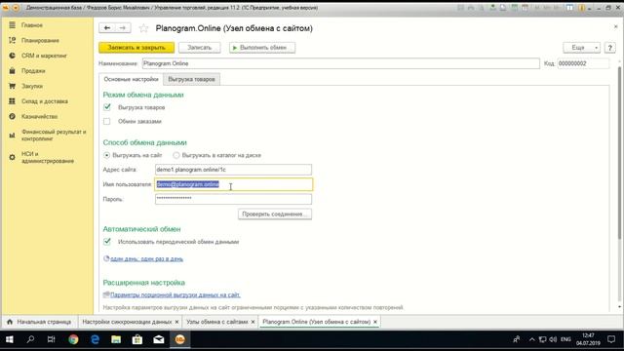
Task: Open the Главное section in sidebar
Action: pos(32,25)
